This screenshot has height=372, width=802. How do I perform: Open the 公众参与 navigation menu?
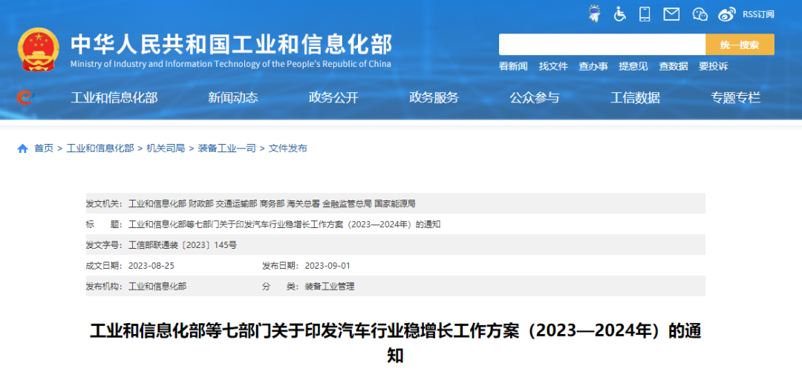point(535,97)
